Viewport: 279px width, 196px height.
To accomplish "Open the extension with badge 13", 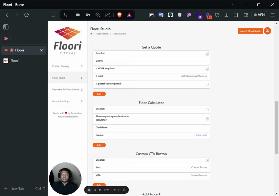I will point(199,16).
